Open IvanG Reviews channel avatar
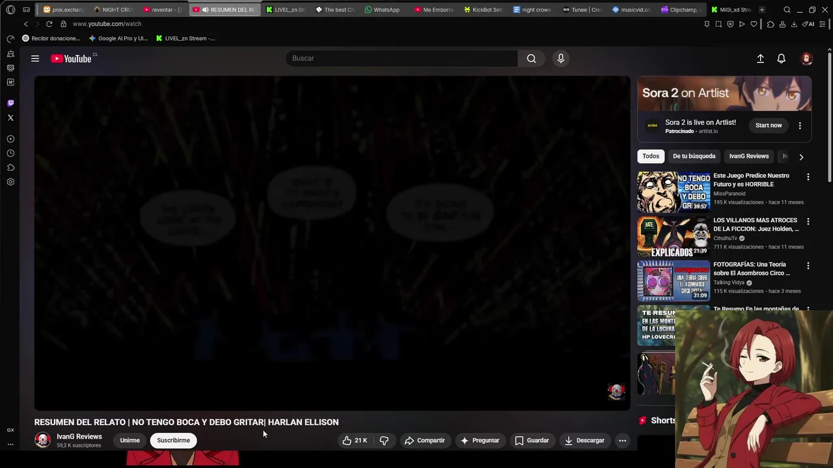Image resolution: width=833 pixels, height=468 pixels. 43,441
